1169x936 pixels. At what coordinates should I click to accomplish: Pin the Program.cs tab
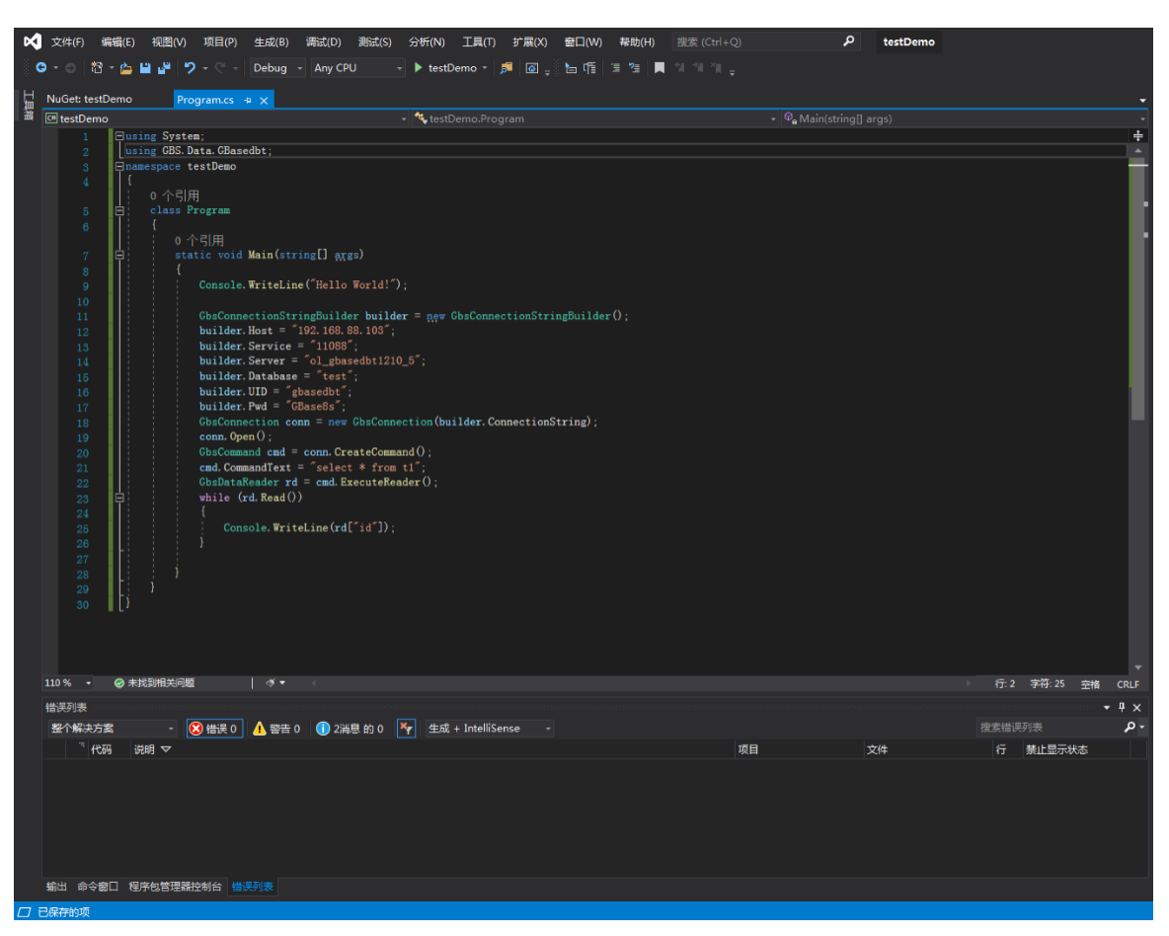point(249,100)
